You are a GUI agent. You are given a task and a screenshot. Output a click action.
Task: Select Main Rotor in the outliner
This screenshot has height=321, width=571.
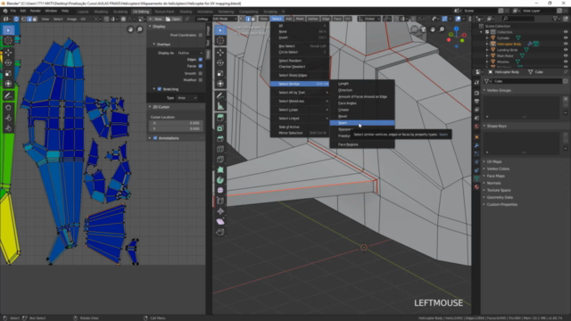pyautogui.click(x=505, y=55)
